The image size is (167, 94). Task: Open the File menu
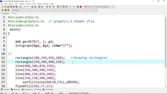[x=2, y=4]
